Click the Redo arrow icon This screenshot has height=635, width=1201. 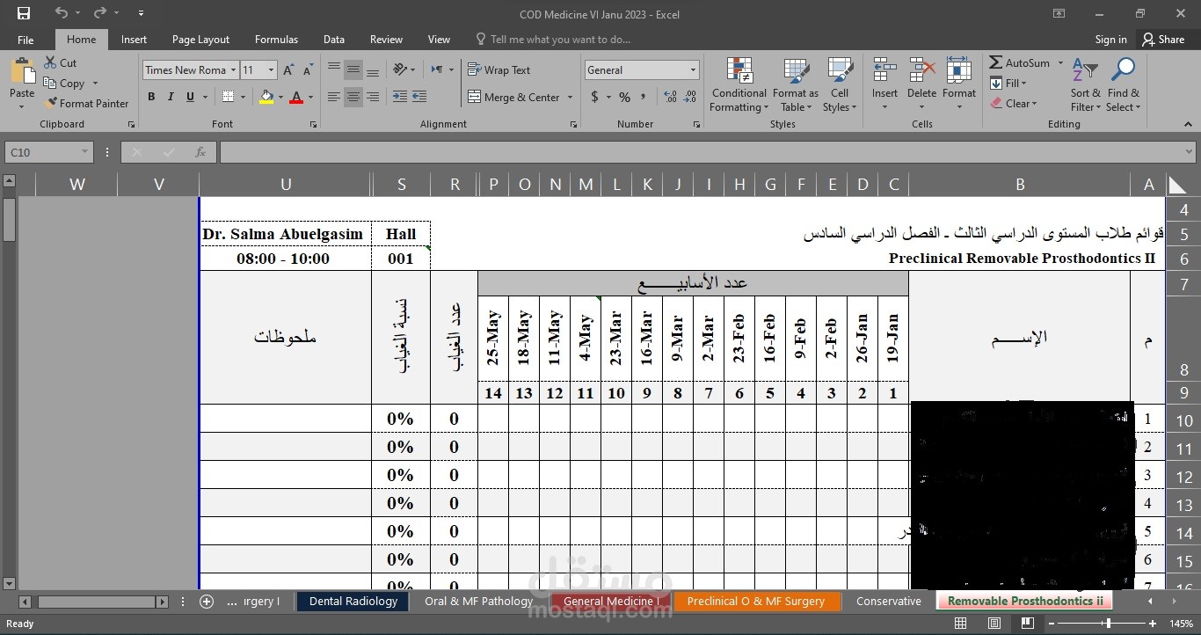pos(99,13)
